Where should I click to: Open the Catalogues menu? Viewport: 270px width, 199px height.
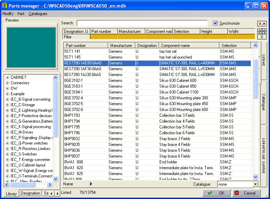38,14
